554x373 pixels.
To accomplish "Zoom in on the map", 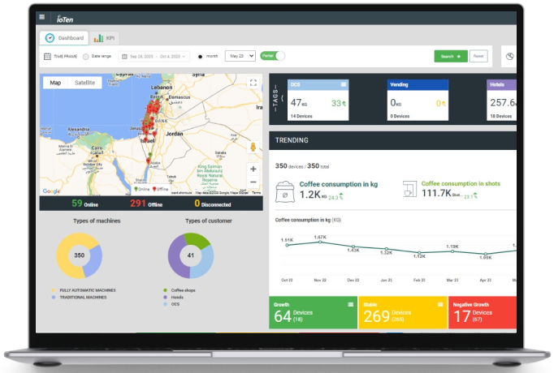I will click(253, 169).
